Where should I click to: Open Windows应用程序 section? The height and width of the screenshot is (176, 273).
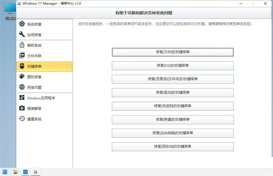[x=45, y=98]
